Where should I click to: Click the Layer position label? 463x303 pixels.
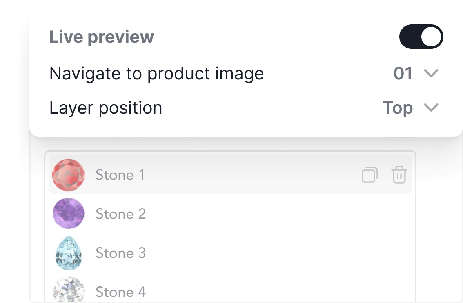(x=105, y=108)
